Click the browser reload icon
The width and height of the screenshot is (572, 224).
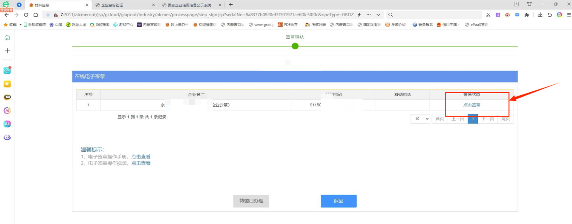[x=26, y=14]
